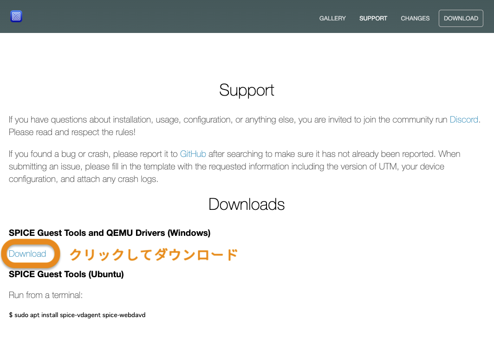
Task: Click the orange highlight circle
Action: pyautogui.click(x=30, y=253)
